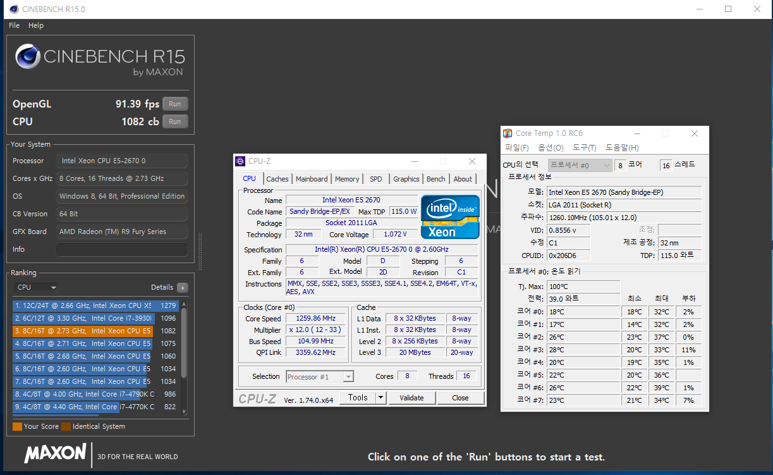Open the About tab in CPU-Z
Viewport: 773px width, 475px height.
point(463,179)
